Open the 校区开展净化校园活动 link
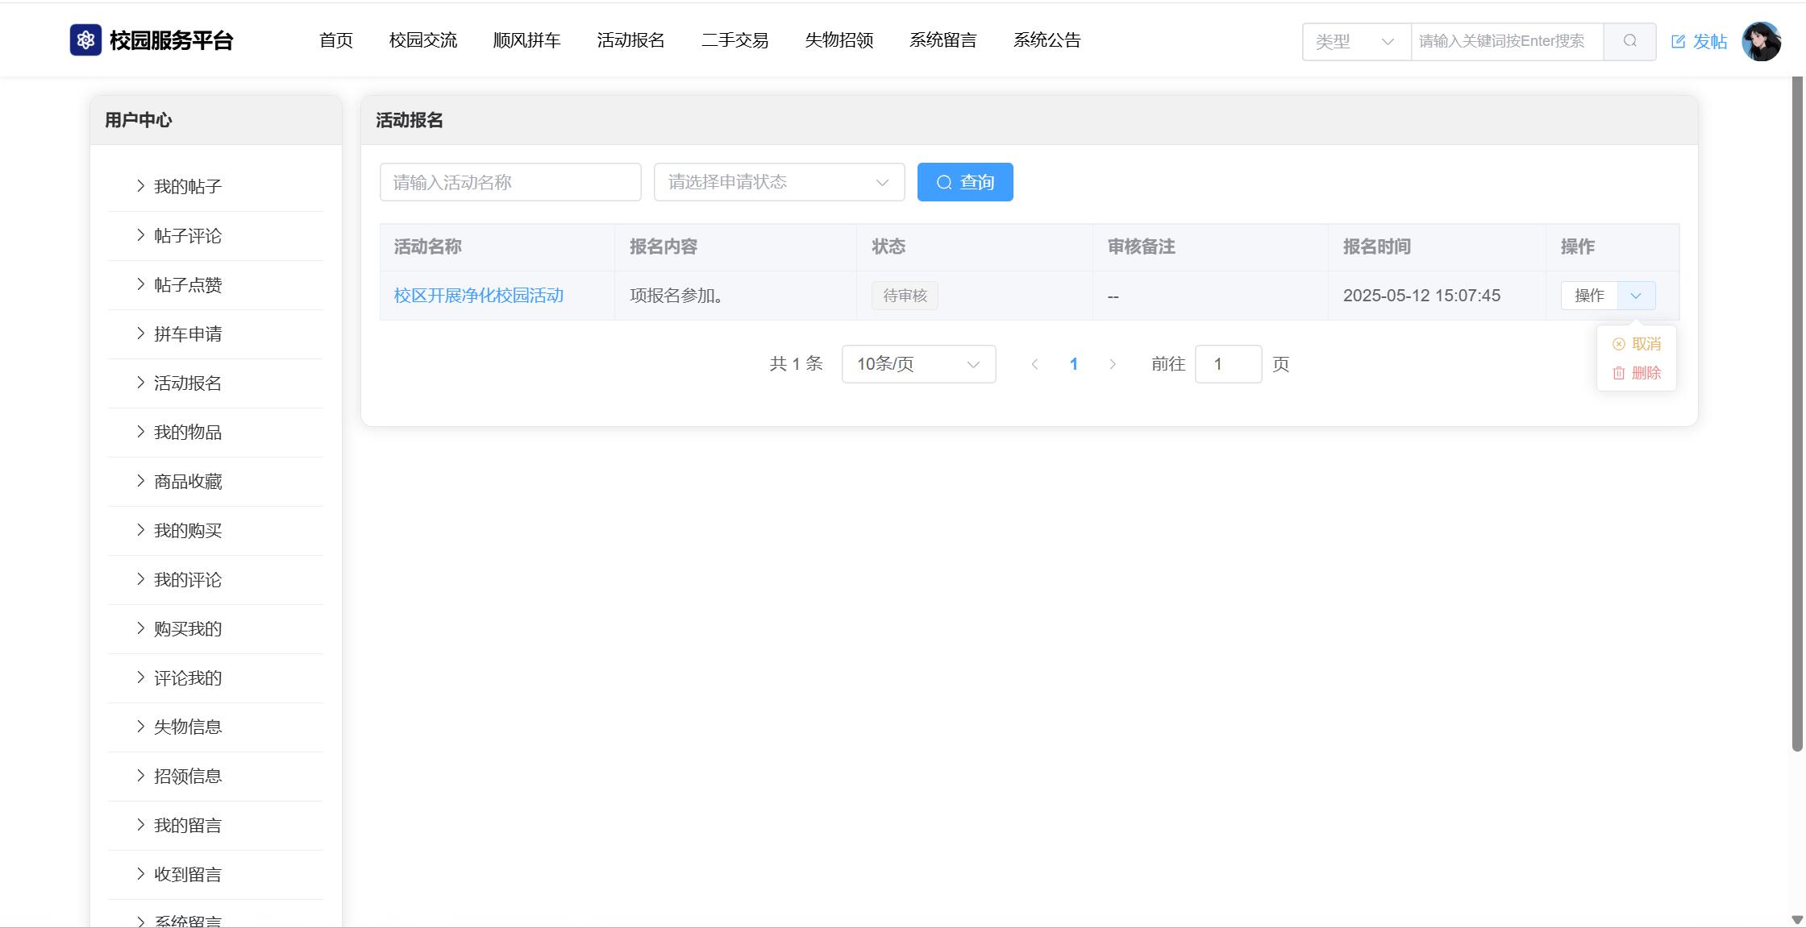This screenshot has width=1806, height=928. [x=479, y=296]
